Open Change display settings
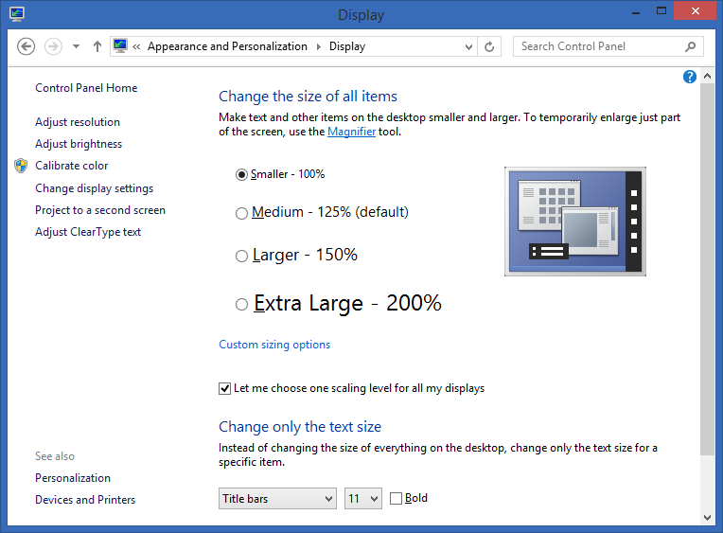The image size is (723, 533). [94, 187]
